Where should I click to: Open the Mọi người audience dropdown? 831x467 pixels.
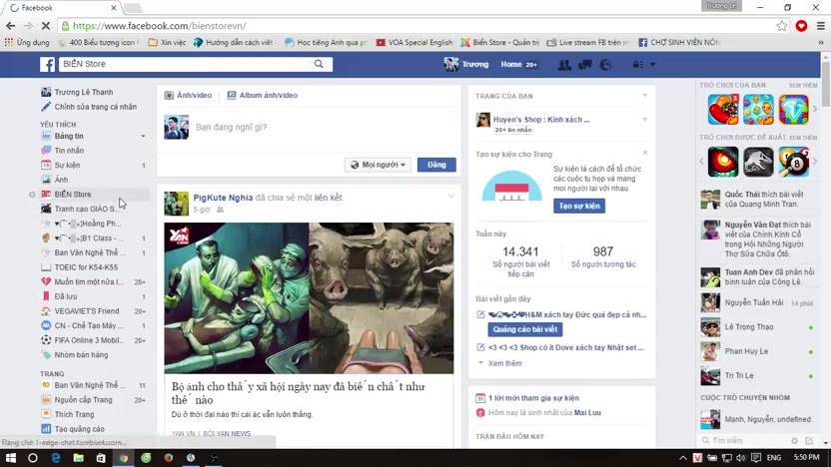pos(378,165)
